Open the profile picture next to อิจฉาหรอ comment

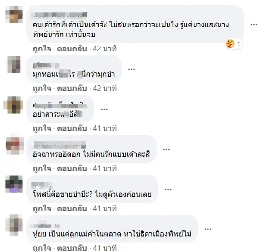(15, 146)
